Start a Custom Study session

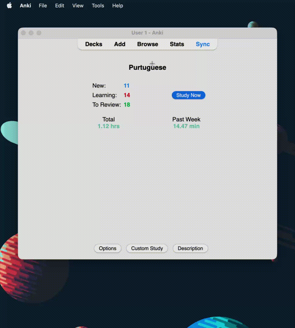147,248
